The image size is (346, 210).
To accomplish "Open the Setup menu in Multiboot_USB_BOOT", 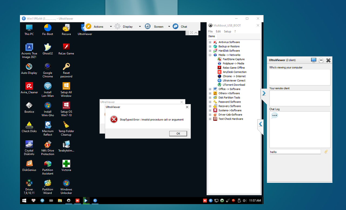I will point(227,31).
